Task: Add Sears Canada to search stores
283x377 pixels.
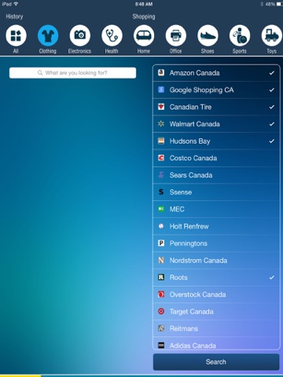Action: [x=216, y=175]
